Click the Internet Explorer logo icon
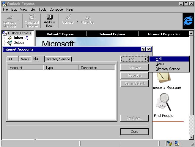195x147 pixels. [188, 21]
